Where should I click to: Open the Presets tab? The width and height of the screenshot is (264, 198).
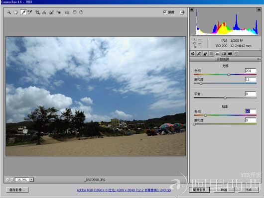236,54
